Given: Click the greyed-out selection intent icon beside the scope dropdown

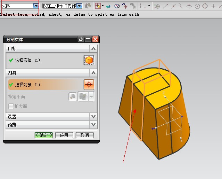Looking at the screenshot, I should (x=88, y=6).
